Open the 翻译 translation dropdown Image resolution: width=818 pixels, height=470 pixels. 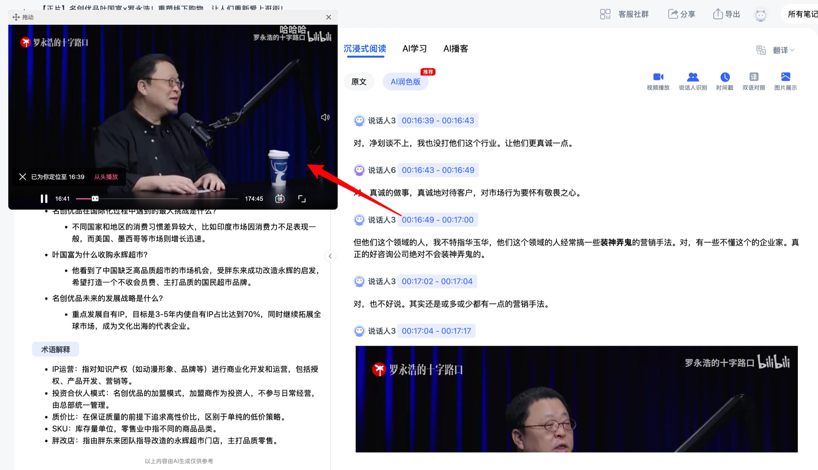coord(783,50)
